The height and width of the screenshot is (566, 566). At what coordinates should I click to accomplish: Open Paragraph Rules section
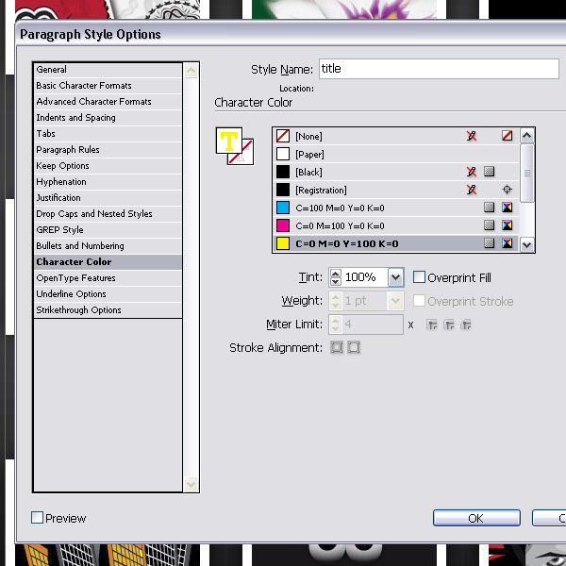(x=108, y=149)
